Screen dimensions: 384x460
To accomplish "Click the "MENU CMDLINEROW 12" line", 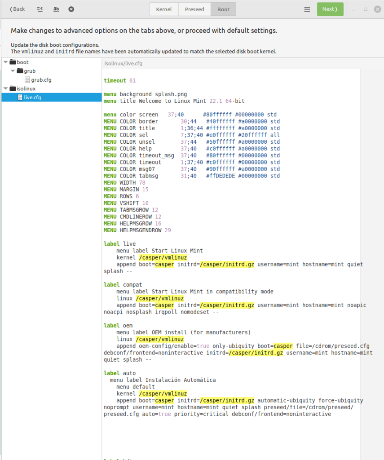I will tap(132, 217).
